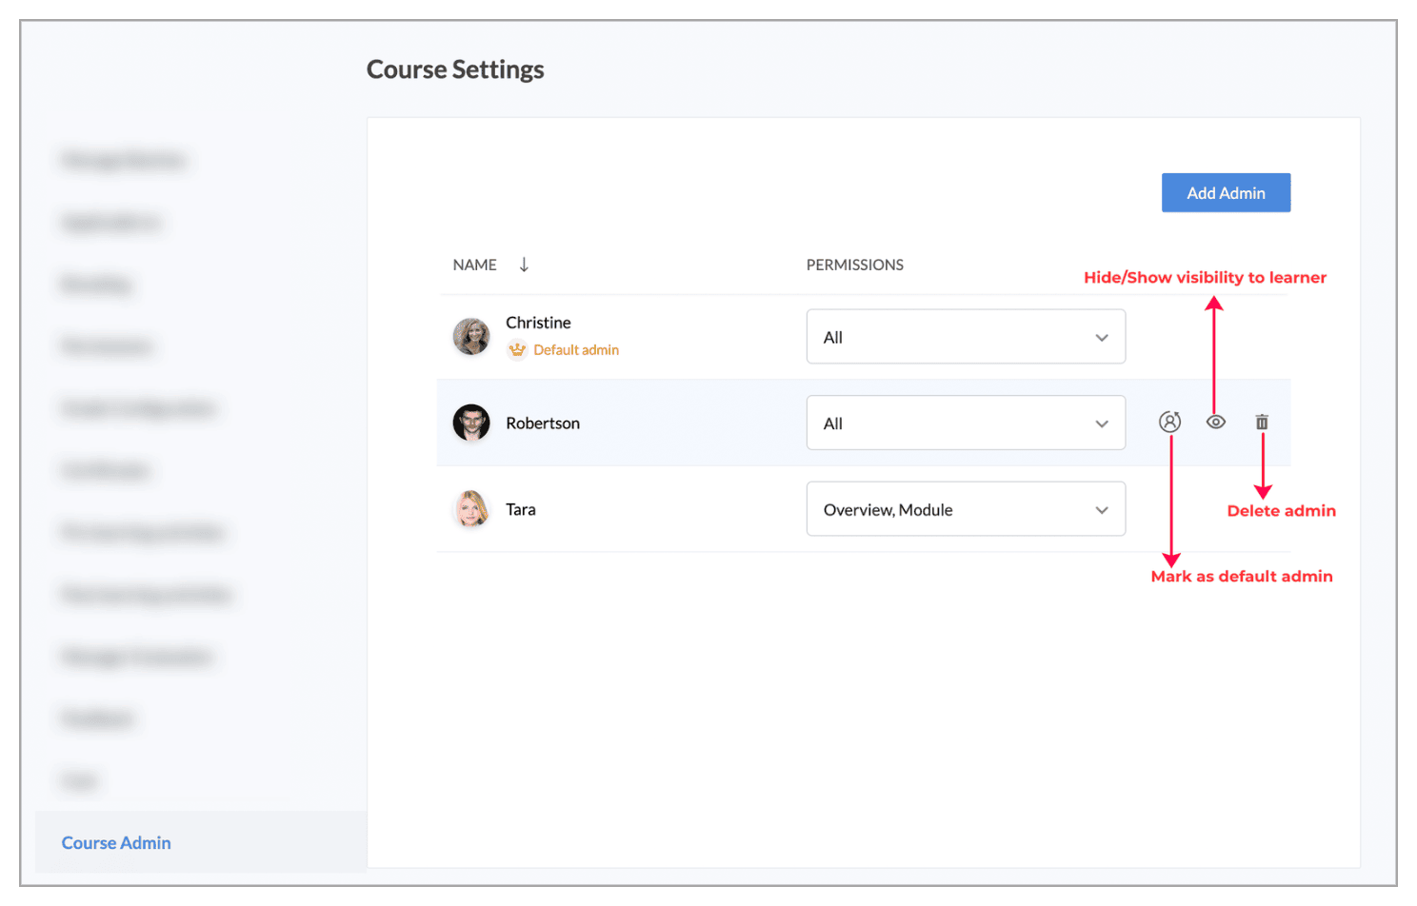The width and height of the screenshot is (1417, 906).
Task: Click Christine's profile avatar
Action: [x=471, y=336]
